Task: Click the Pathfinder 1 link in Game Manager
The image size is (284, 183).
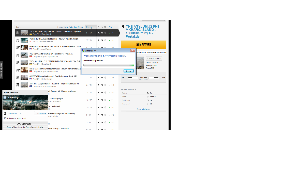Action: 15,114
